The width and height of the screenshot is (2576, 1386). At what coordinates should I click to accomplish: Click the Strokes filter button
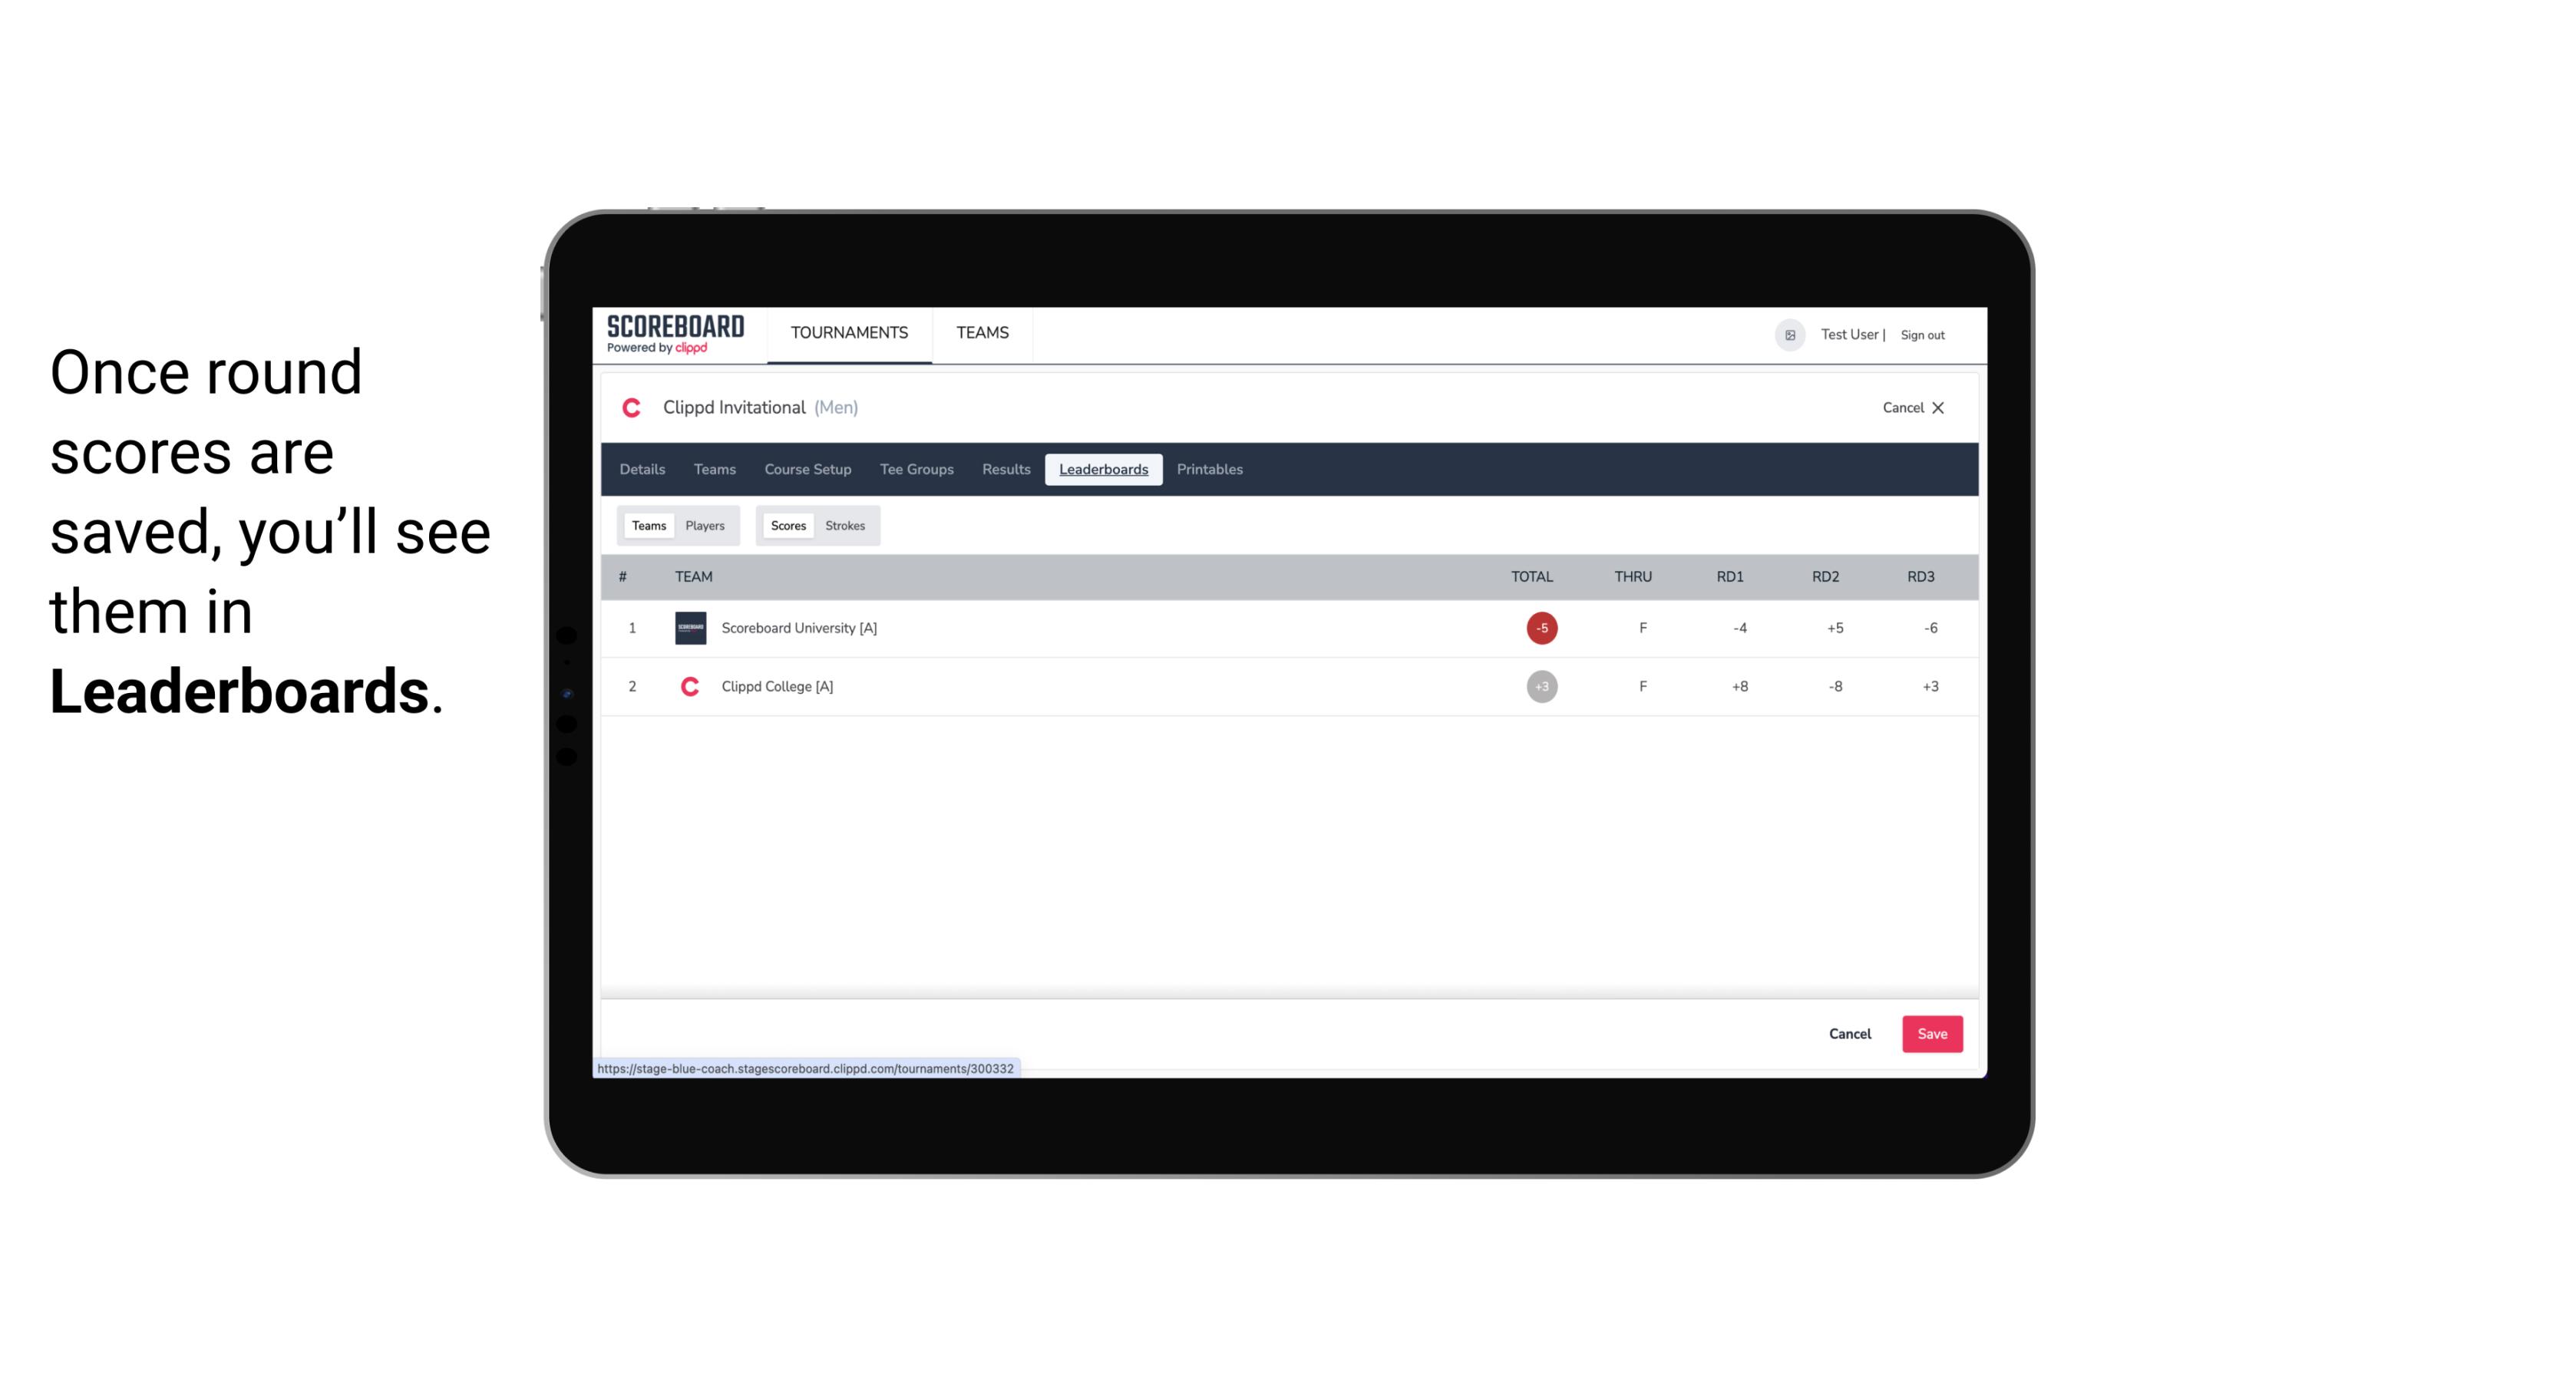click(x=845, y=526)
